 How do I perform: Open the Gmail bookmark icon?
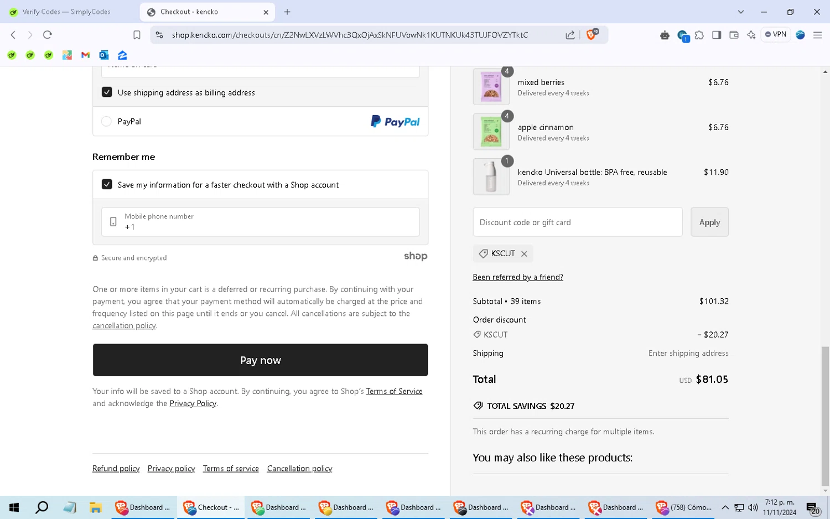(85, 55)
